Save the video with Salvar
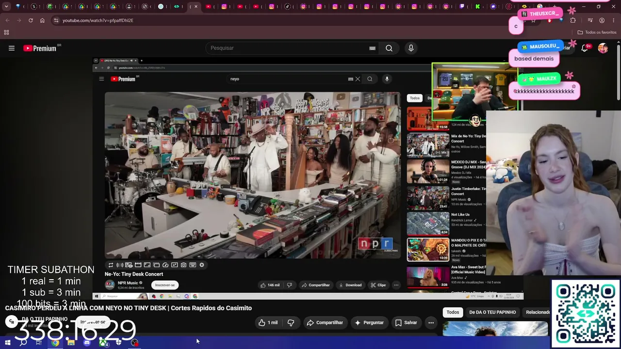The image size is (621, 349). (406, 323)
